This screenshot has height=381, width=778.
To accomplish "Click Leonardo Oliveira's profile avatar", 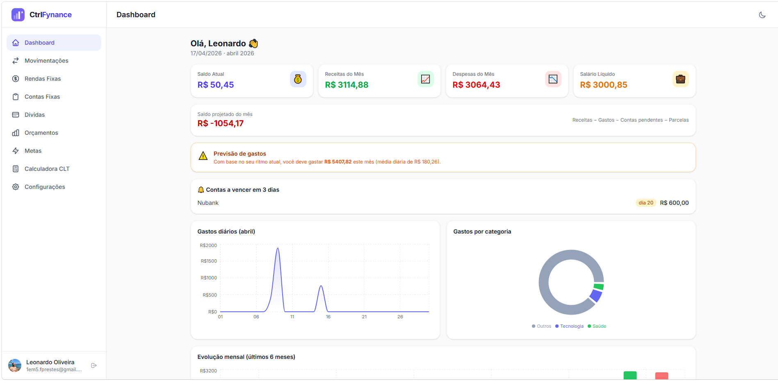I will (15, 365).
